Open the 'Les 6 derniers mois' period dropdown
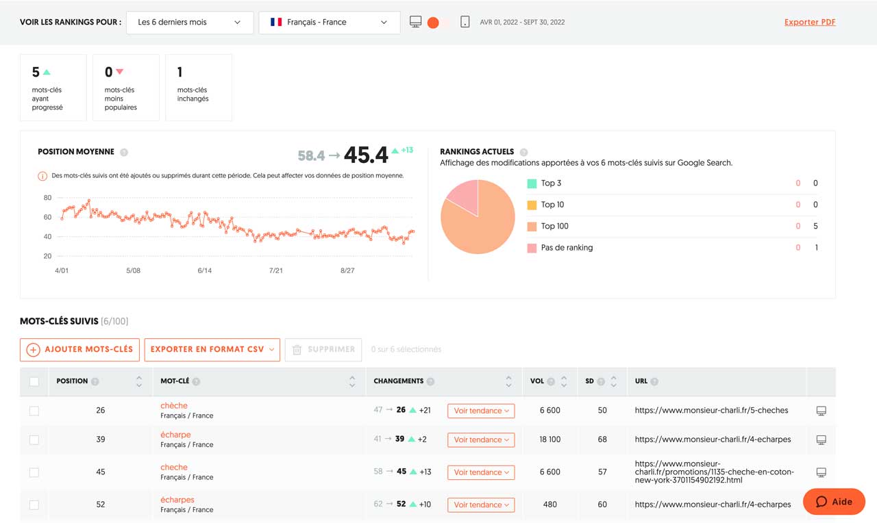This screenshot has height=523, width=877. [189, 22]
